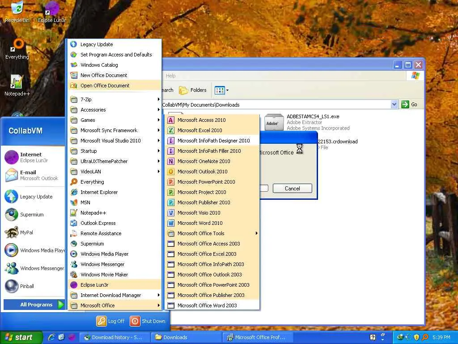
Task: Open Windows Movie Maker program entry
Action: 115,275
